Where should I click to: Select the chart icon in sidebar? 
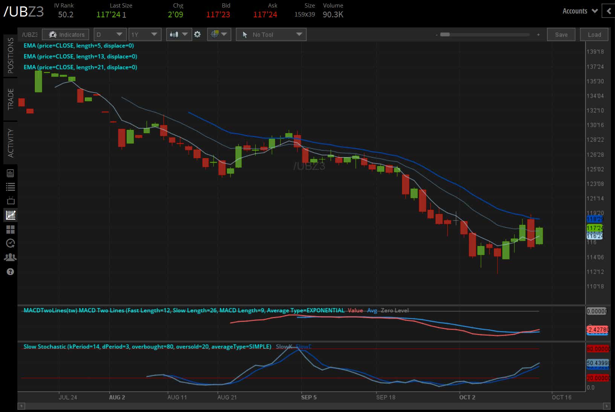point(11,215)
